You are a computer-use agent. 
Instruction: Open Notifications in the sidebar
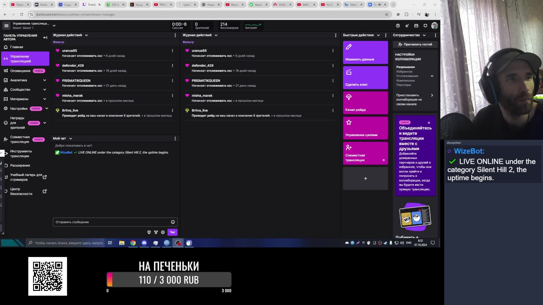tap(20, 71)
